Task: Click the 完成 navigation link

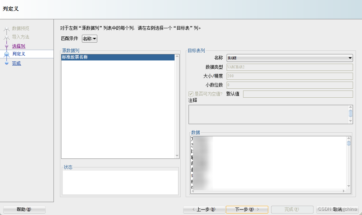Action: coord(17,63)
